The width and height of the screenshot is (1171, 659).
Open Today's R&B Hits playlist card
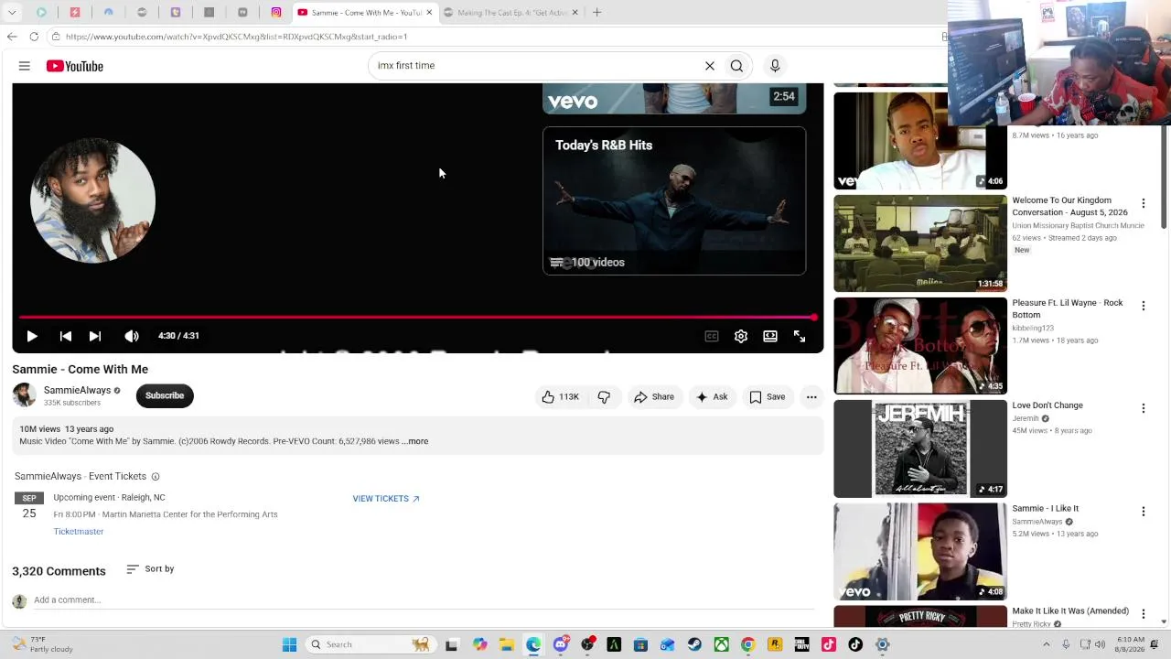click(x=674, y=201)
